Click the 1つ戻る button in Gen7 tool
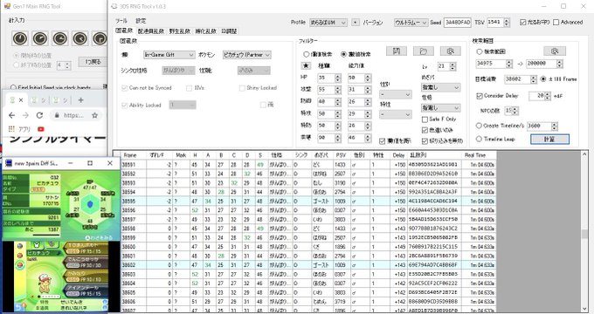 click(93, 62)
